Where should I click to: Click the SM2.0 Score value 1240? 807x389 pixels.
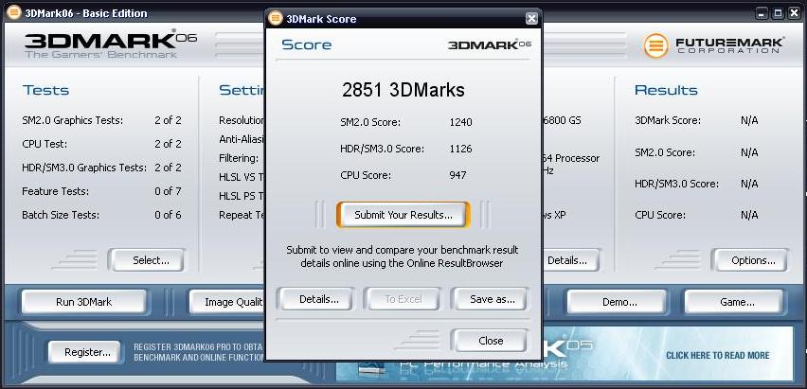click(460, 122)
